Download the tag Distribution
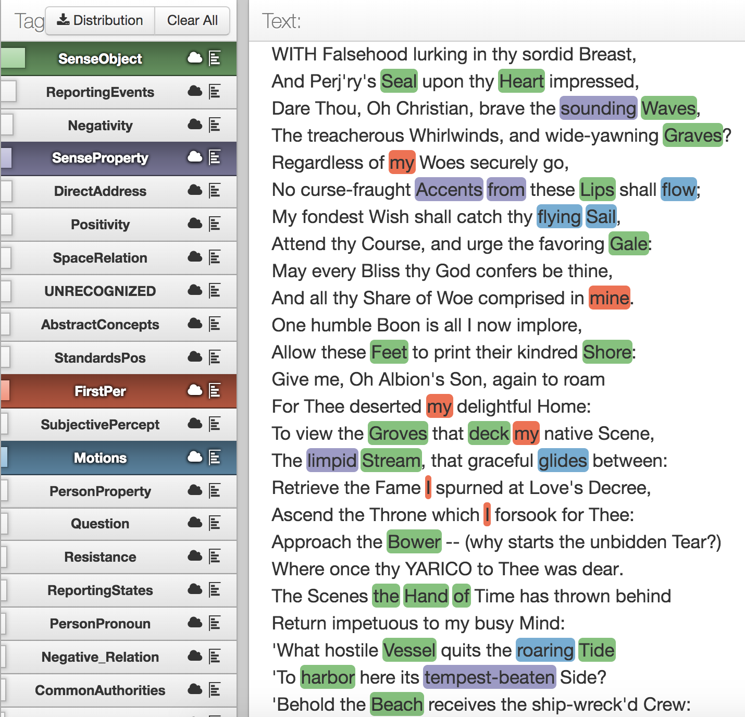 (100, 21)
